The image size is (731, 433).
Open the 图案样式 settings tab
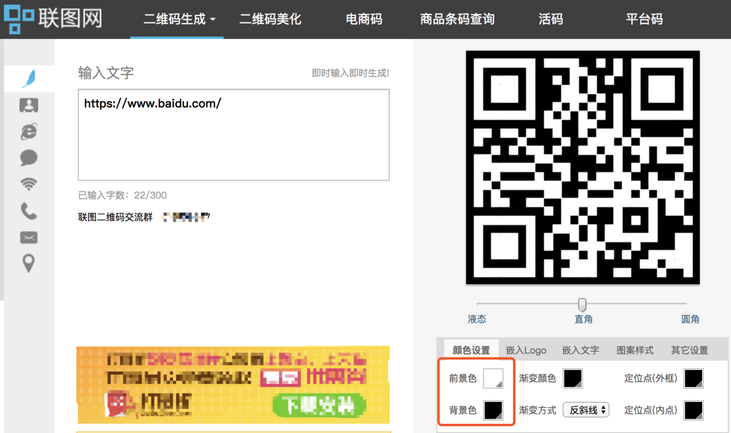636,349
